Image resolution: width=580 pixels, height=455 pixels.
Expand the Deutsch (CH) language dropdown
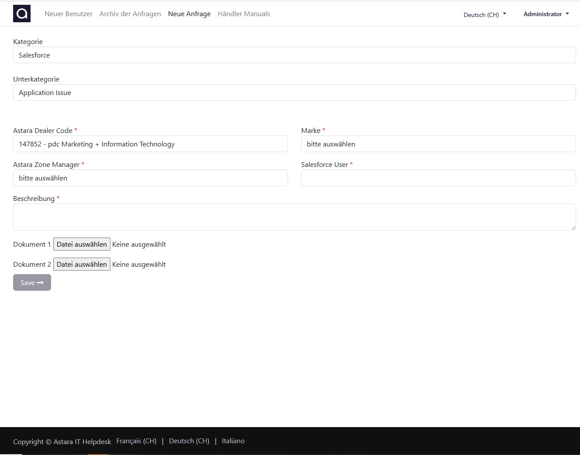(x=484, y=14)
